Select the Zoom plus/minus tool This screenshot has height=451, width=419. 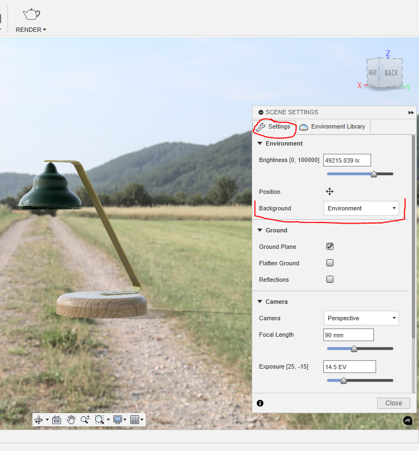click(85, 420)
